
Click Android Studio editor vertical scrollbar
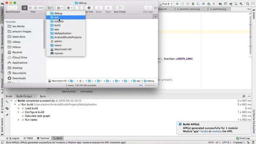click(250, 35)
